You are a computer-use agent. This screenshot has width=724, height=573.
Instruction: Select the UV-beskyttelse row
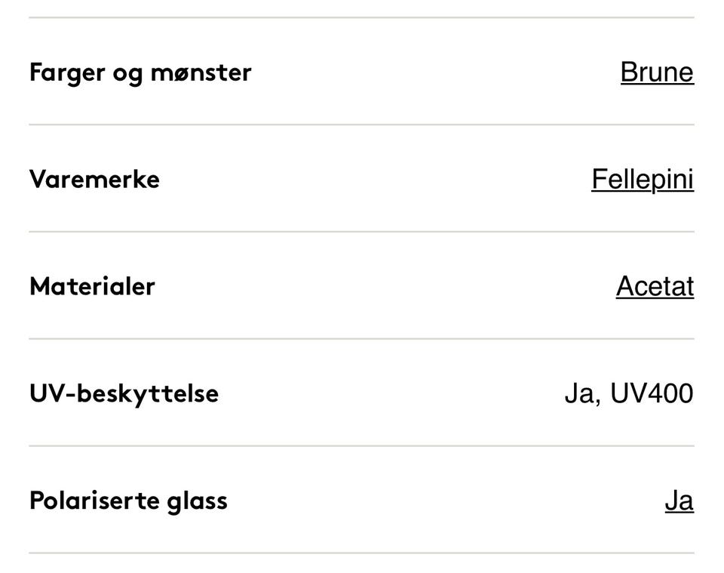click(362, 393)
